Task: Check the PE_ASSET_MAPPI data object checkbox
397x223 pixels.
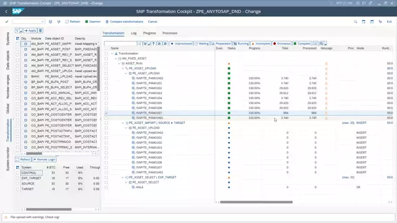Action: (17, 44)
